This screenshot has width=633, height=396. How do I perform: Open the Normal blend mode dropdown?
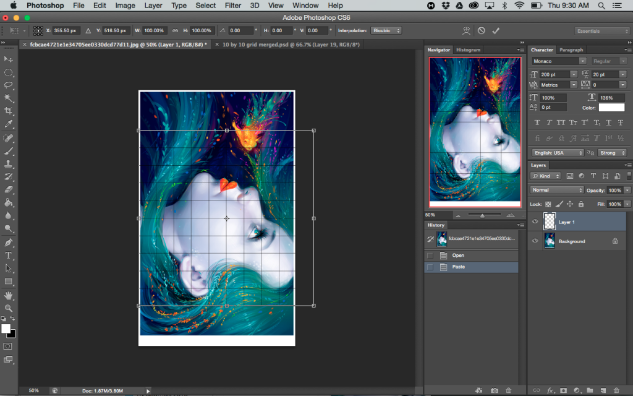click(557, 191)
